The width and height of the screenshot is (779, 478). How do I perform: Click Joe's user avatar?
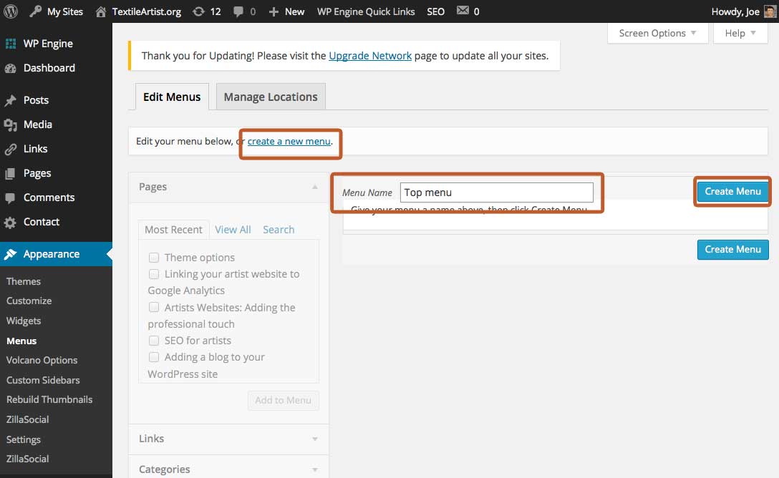(770, 11)
